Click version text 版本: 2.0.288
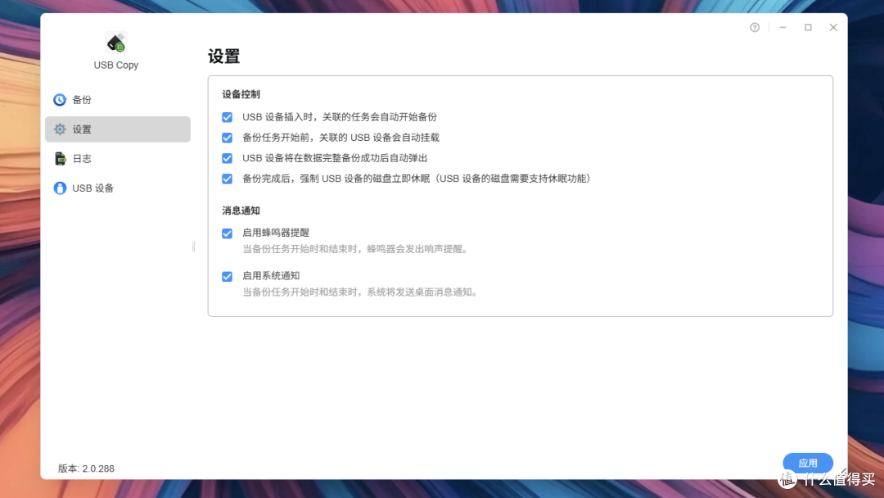This screenshot has height=498, width=884. (86, 469)
